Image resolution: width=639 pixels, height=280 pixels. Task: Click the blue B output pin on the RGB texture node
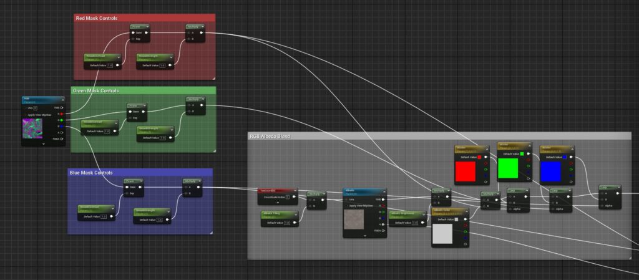pos(62,126)
